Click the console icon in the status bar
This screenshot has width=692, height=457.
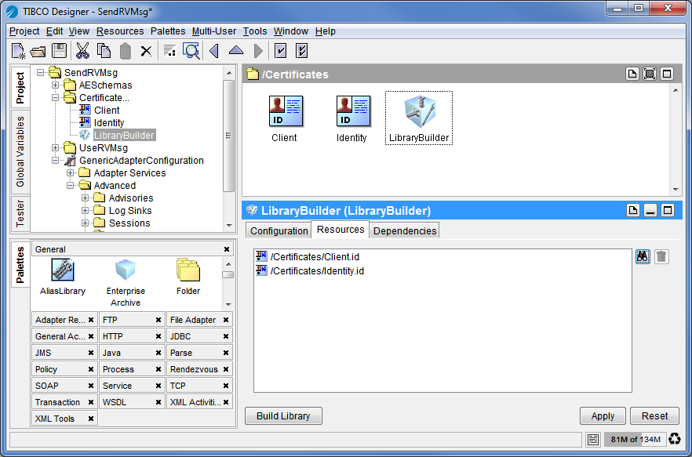[594, 439]
